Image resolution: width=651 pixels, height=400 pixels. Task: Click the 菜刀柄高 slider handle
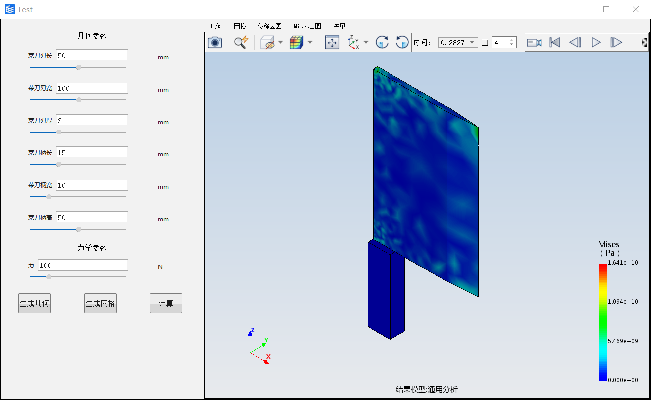click(79, 229)
